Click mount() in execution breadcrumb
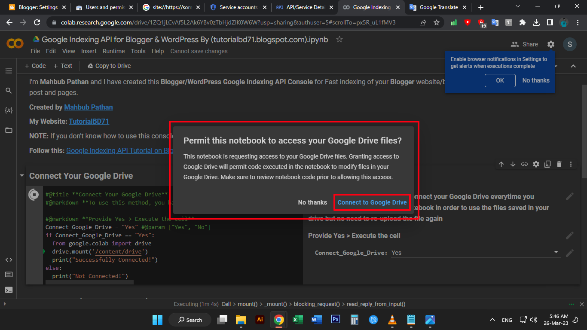587x330 pixels. [x=248, y=304]
